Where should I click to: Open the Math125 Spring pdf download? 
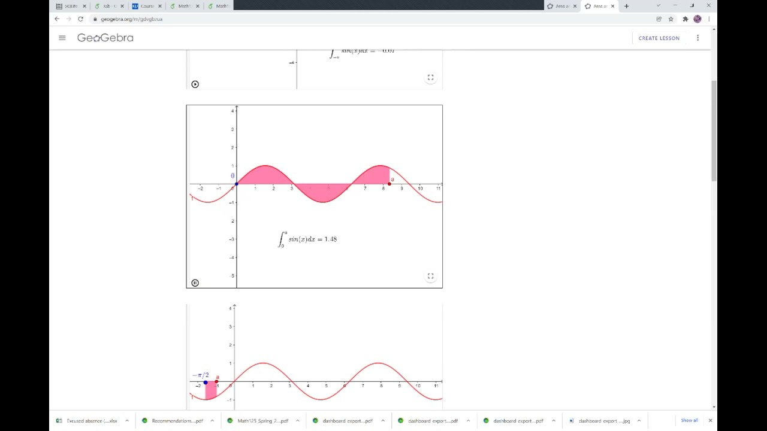(x=258, y=421)
